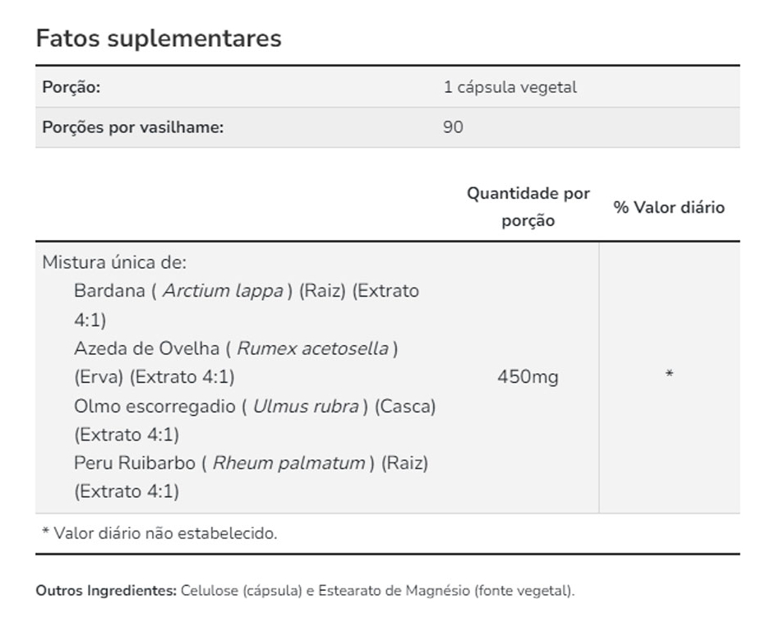The image size is (775, 627).
Task: Click the "Olmo escorregadio" ingredient
Action: point(155,406)
